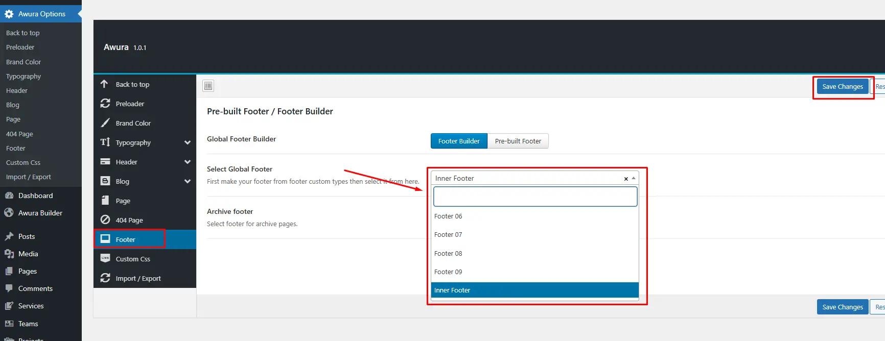Click the Dashboard gauge icon
885x341 pixels.
tap(9, 196)
